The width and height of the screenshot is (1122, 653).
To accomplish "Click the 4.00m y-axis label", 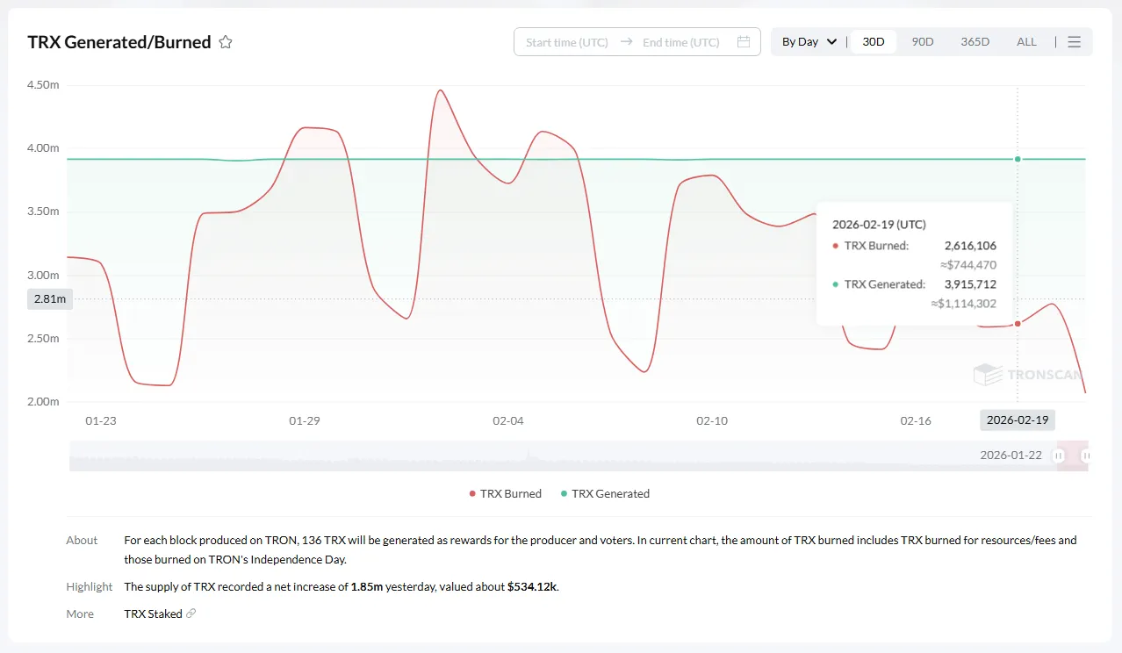I will 43,148.
